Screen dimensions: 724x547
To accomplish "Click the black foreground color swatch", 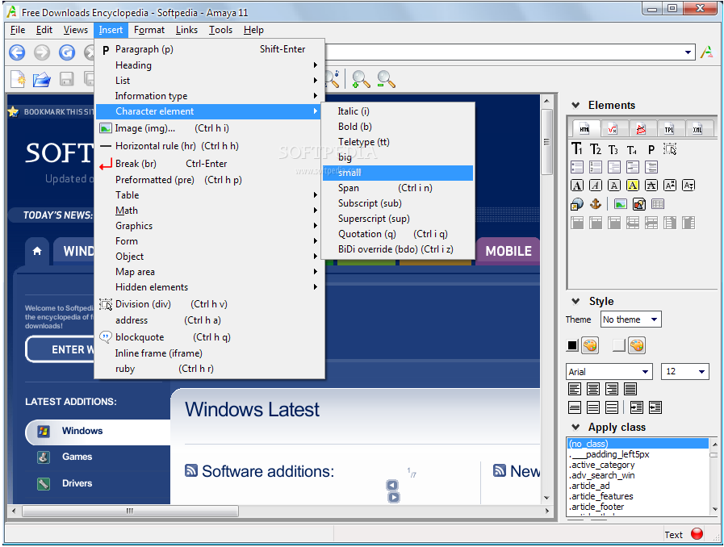I will click(x=572, y=345).
